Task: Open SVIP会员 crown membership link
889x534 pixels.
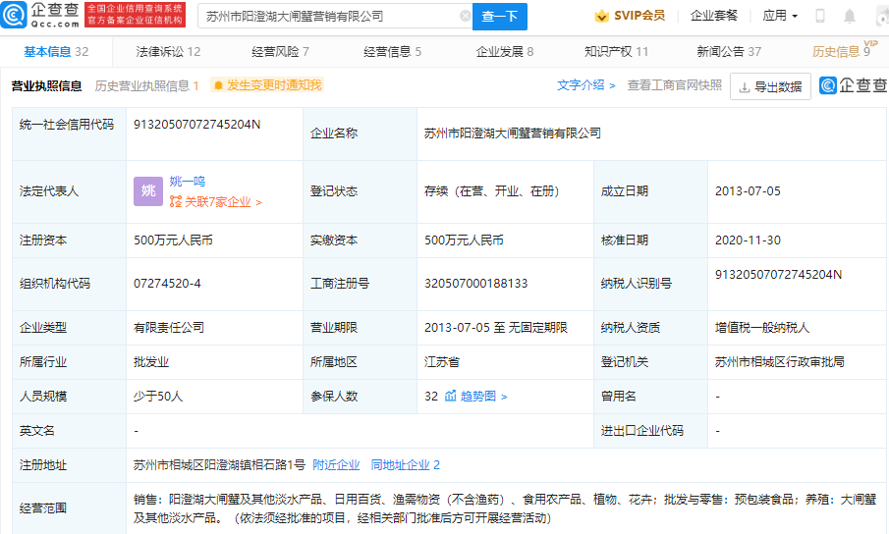Action: pyautogui.click(x=630, y=16)
